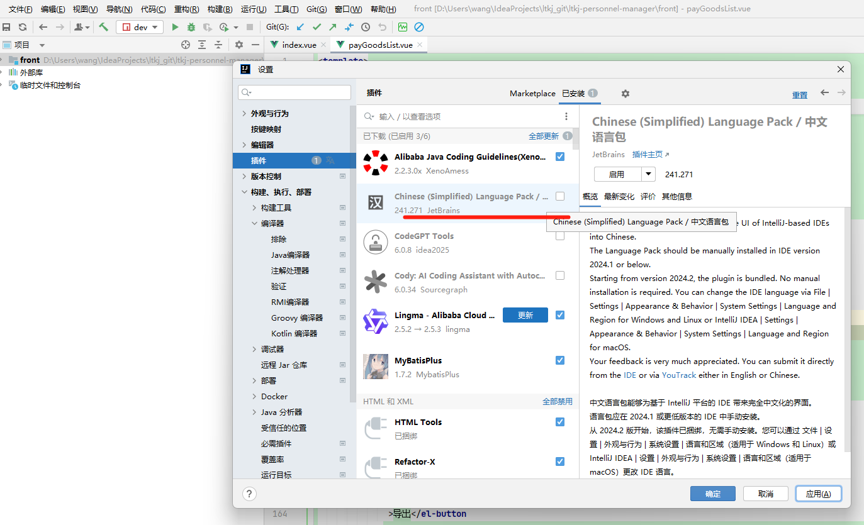Click the green hammer Build icon
Image resolution: width=864 pixels, height=525 pixels.
(x=104, y=27)
